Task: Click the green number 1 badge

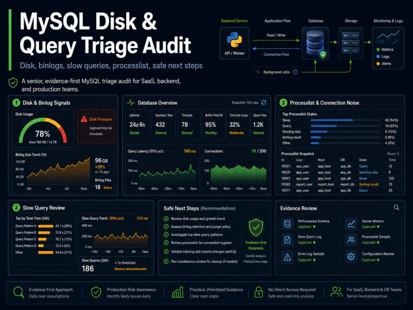Action: [16, 103]
